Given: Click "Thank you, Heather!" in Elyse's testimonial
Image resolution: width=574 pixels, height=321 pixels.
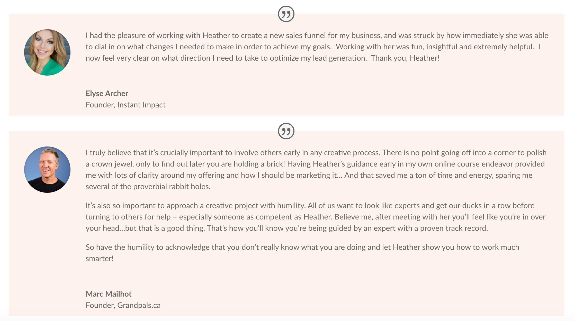Looking at the screenshot, I should 405,58.
